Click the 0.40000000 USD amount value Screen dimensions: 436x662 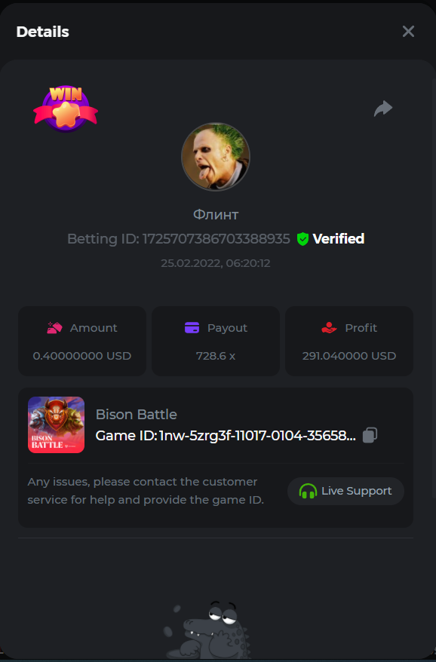82,356
